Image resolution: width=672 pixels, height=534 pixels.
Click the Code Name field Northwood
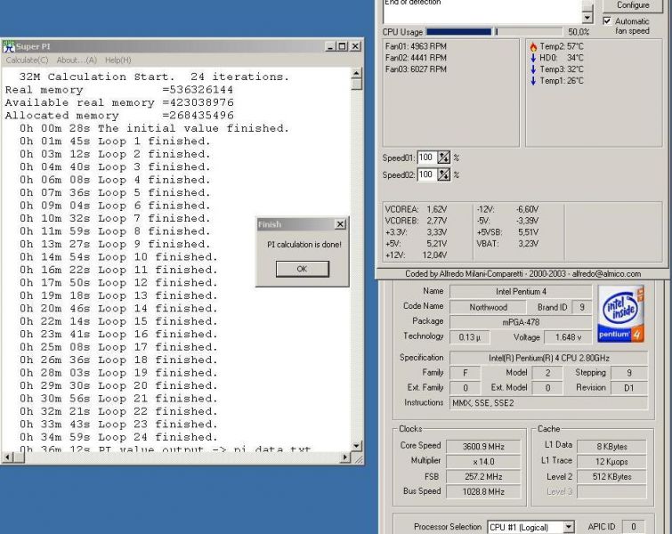coord(488,307)
